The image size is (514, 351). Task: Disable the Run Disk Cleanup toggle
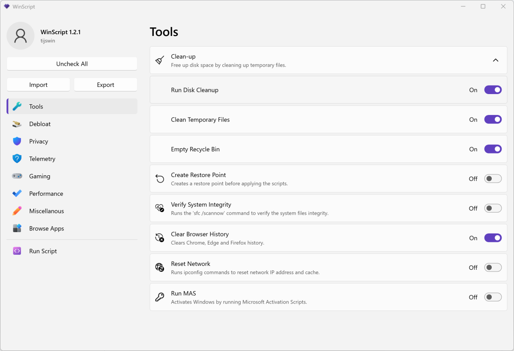click(x=493, y=90)
